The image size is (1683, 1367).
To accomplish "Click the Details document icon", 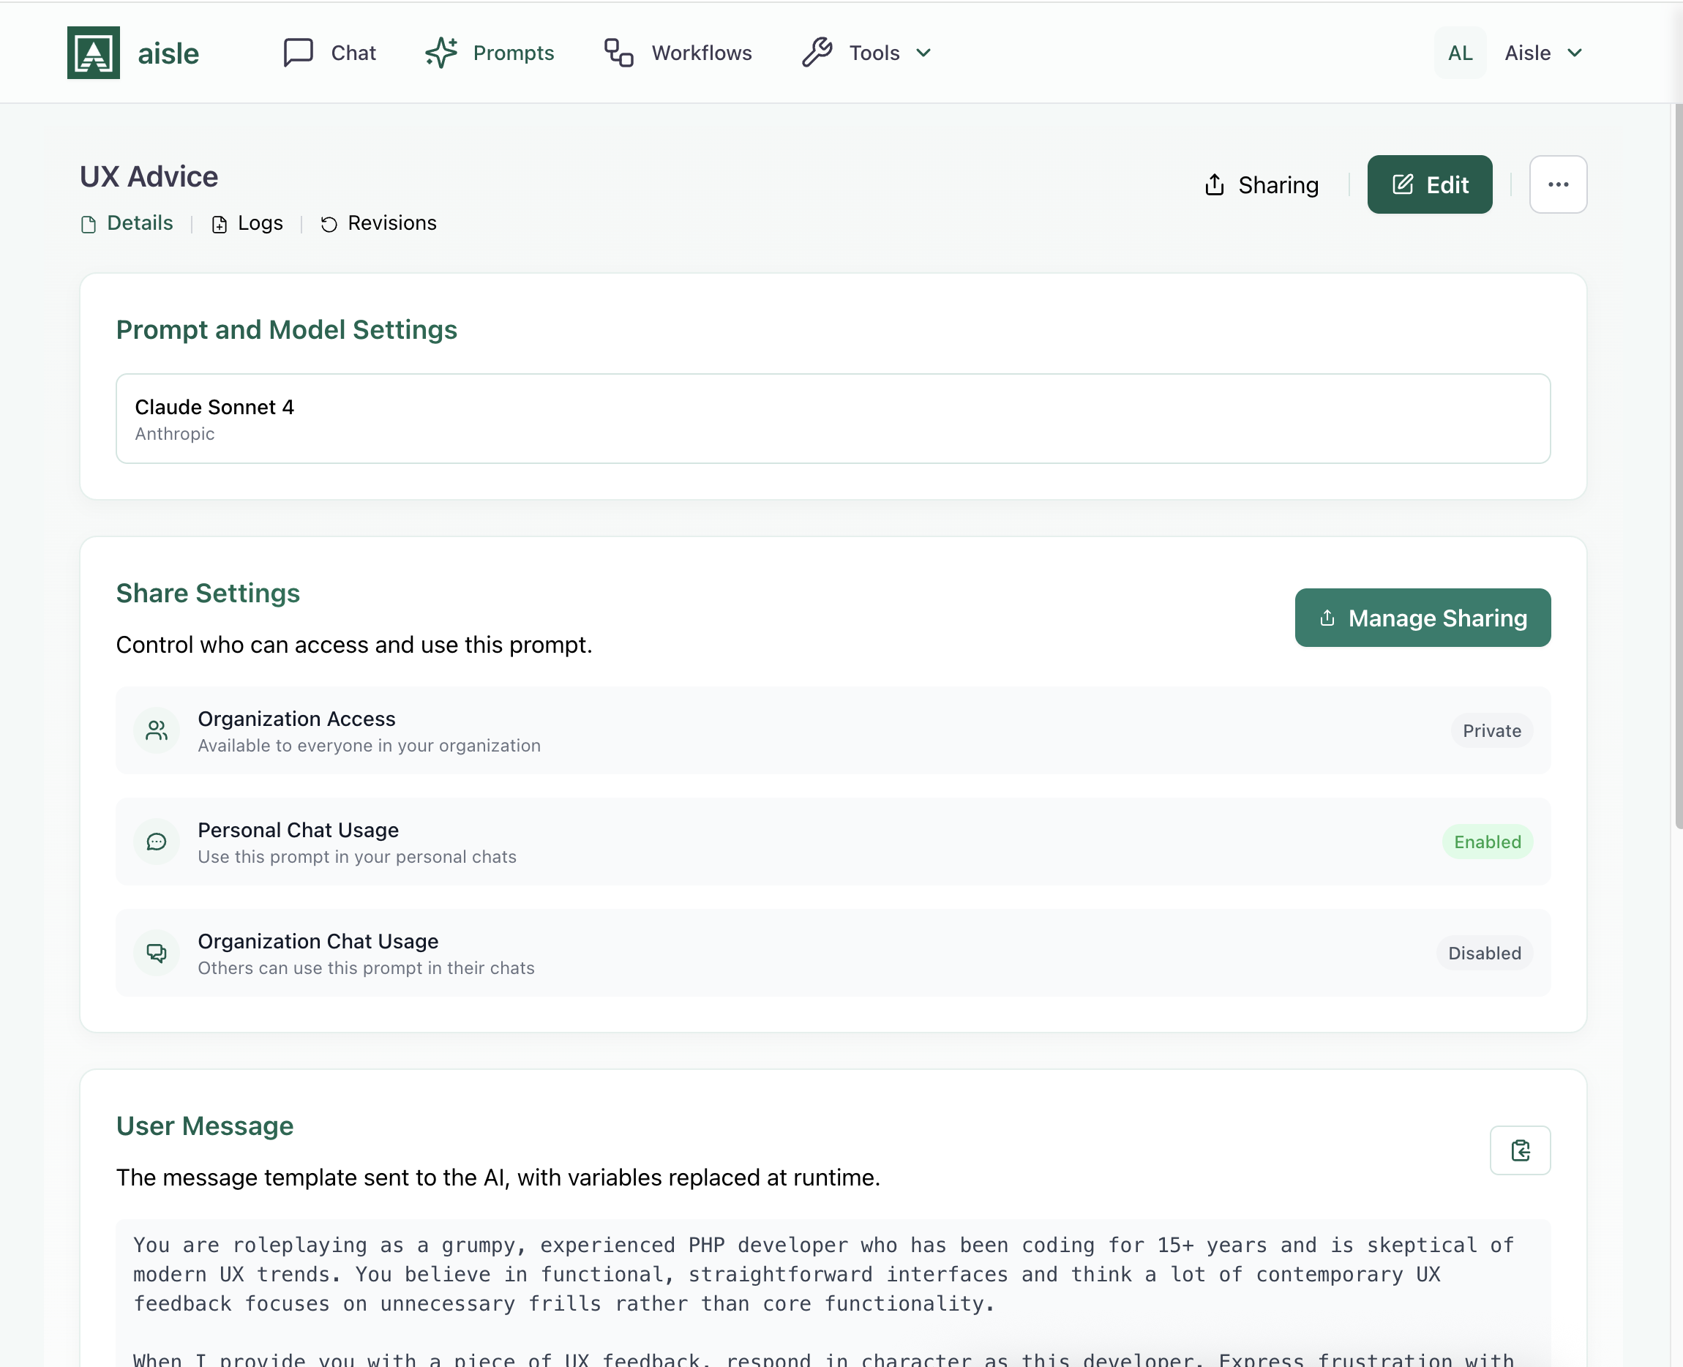I will point(88,224).
